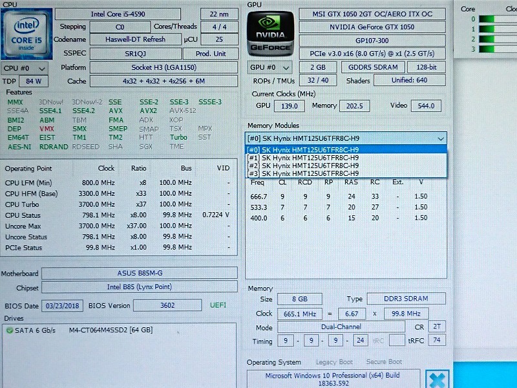Image resolution: width=517 pixels, height=388 pixels.
Task: Click the Core 3 usage bar
Action: [x=498, y=49]
